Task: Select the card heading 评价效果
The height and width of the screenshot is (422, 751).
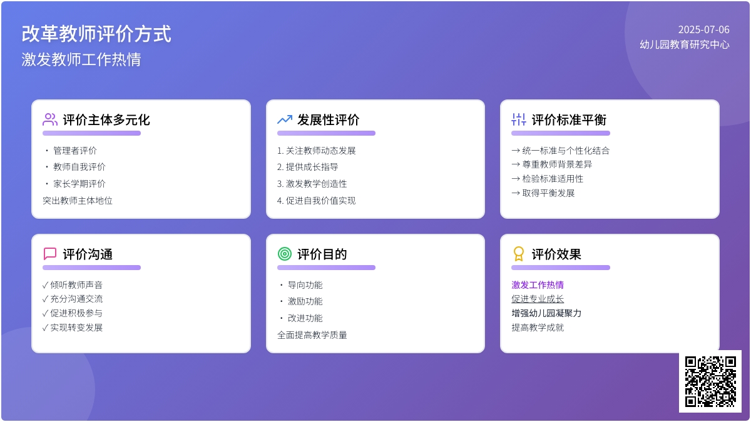Action: point(556,254)
